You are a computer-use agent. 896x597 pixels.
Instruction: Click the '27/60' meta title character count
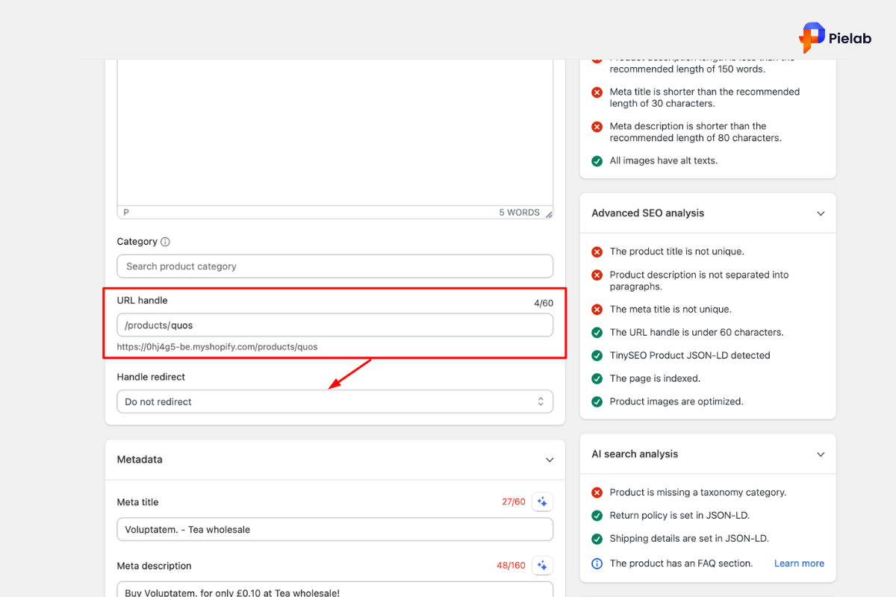[x=514, y=502]
